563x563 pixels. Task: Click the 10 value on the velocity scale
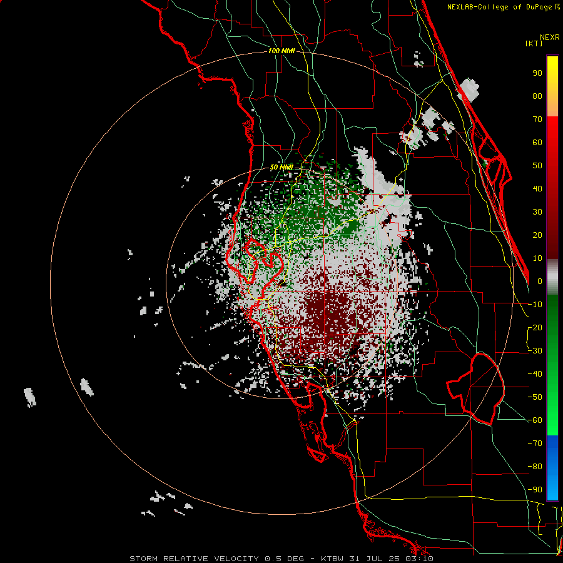(537, 258)
